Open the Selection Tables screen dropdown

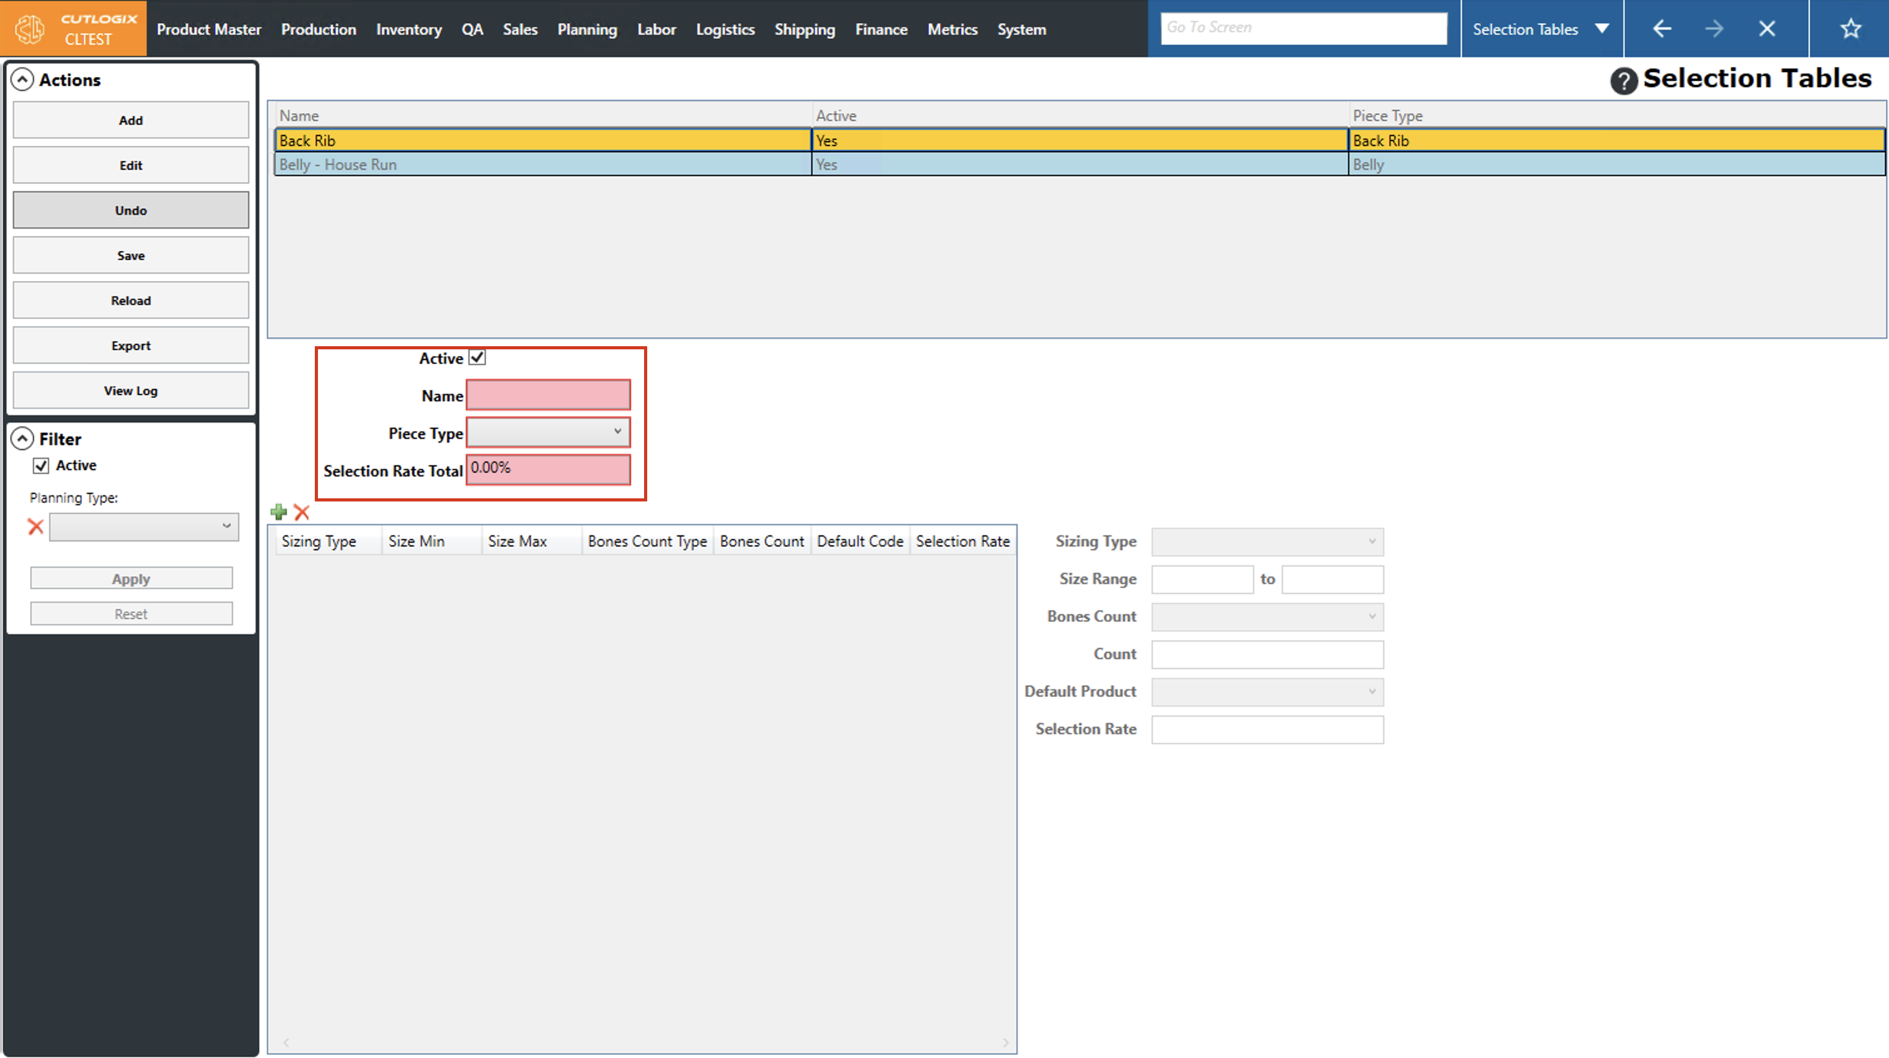coord(1602,29)
